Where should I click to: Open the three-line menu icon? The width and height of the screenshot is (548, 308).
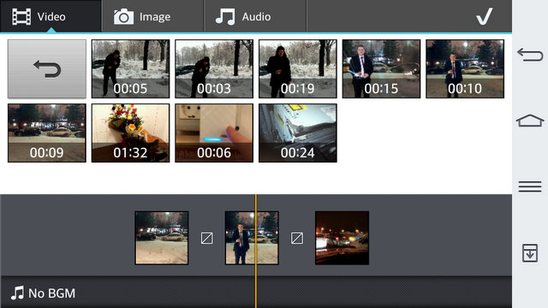click(530, 187)
